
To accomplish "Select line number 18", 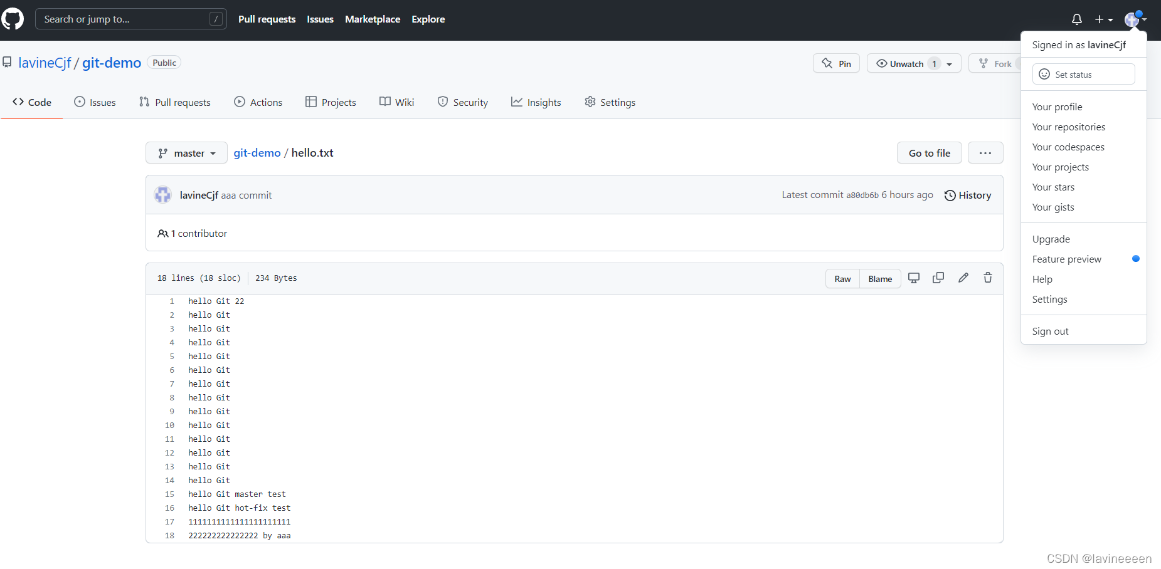I will tap(169, 536).
